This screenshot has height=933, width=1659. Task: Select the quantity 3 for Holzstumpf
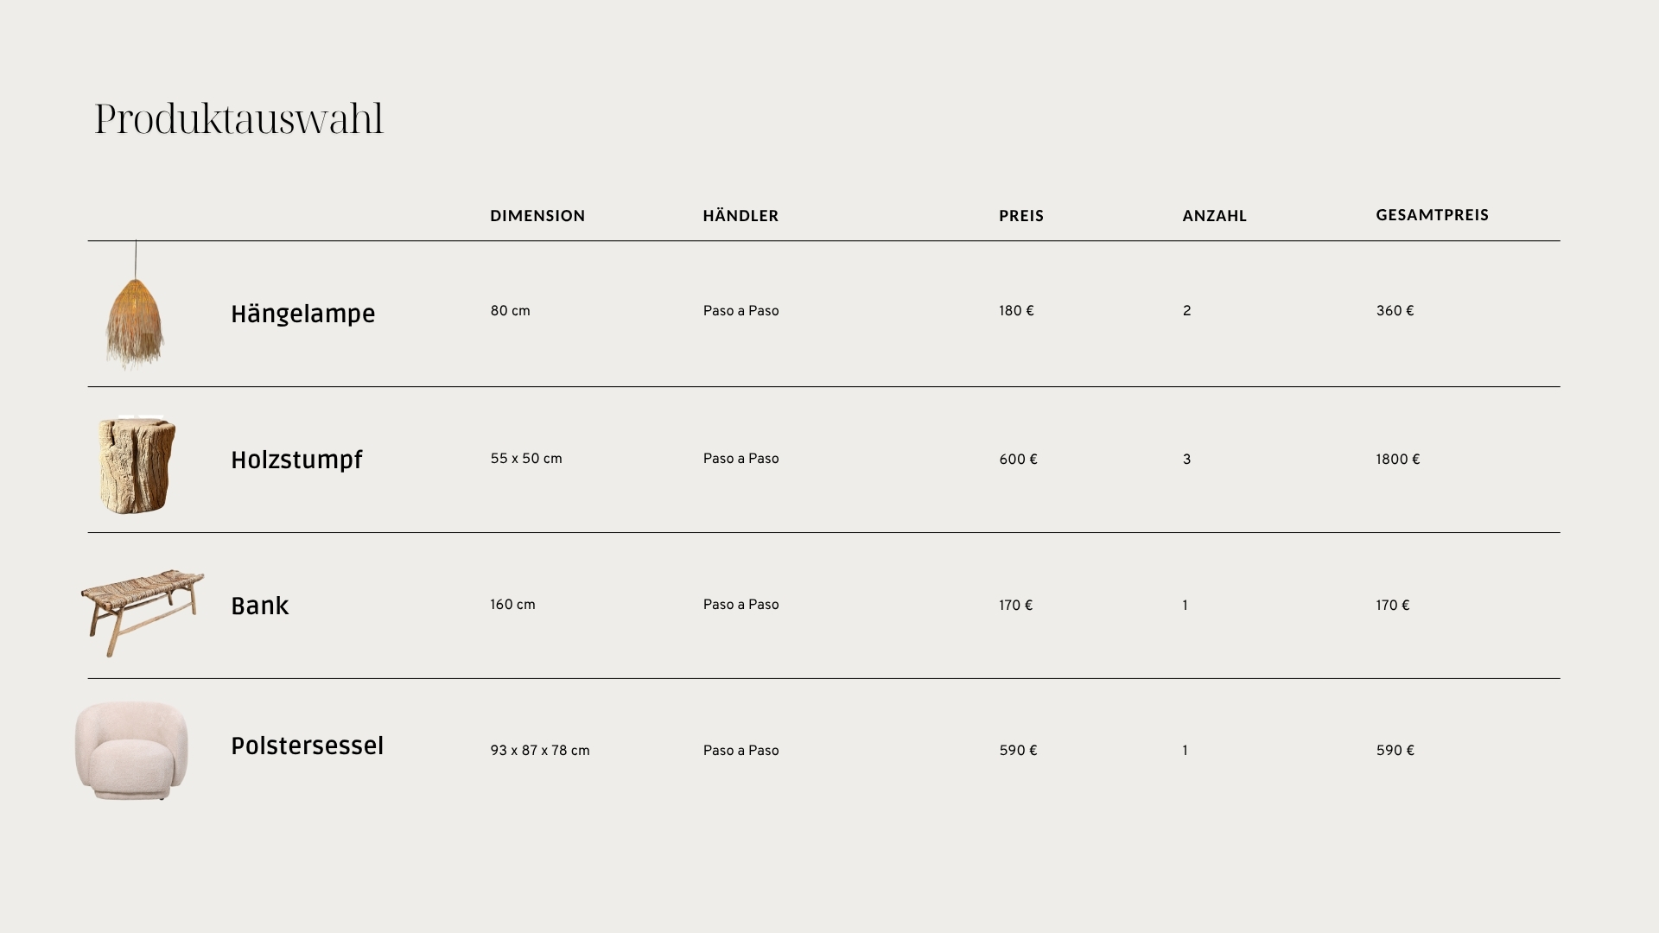click(x=1186, y=460)
